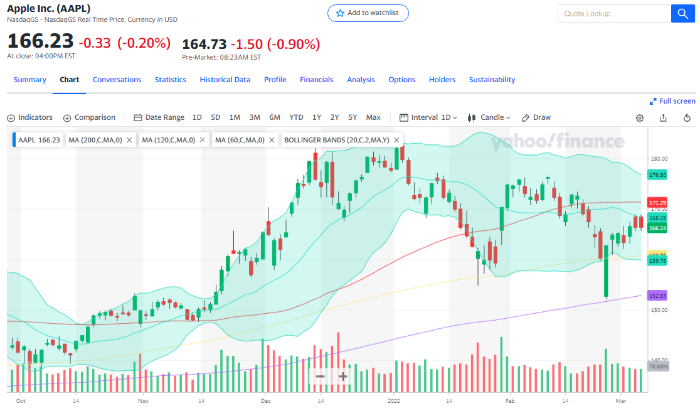700x411 pixels.
Task: Remove the Bollinger Bands indicator
Action: point(396,140)
